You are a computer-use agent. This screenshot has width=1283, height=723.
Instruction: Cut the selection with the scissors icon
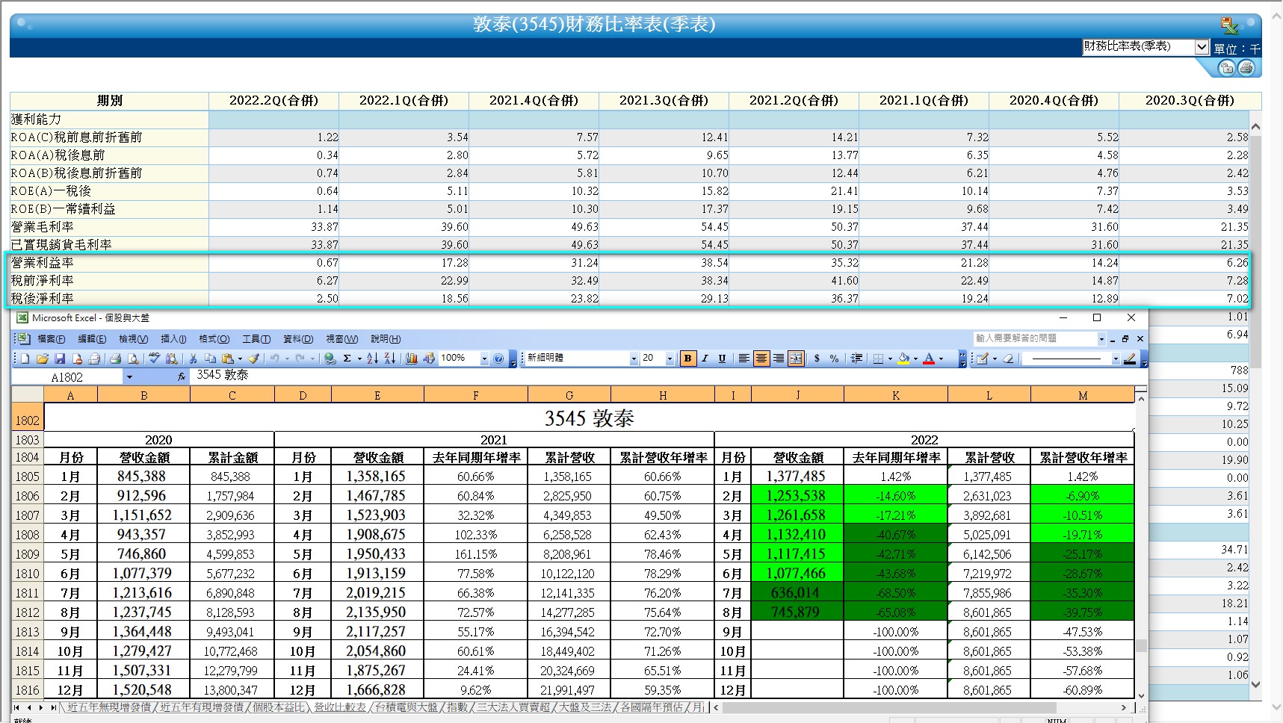[x=194, y=359]
